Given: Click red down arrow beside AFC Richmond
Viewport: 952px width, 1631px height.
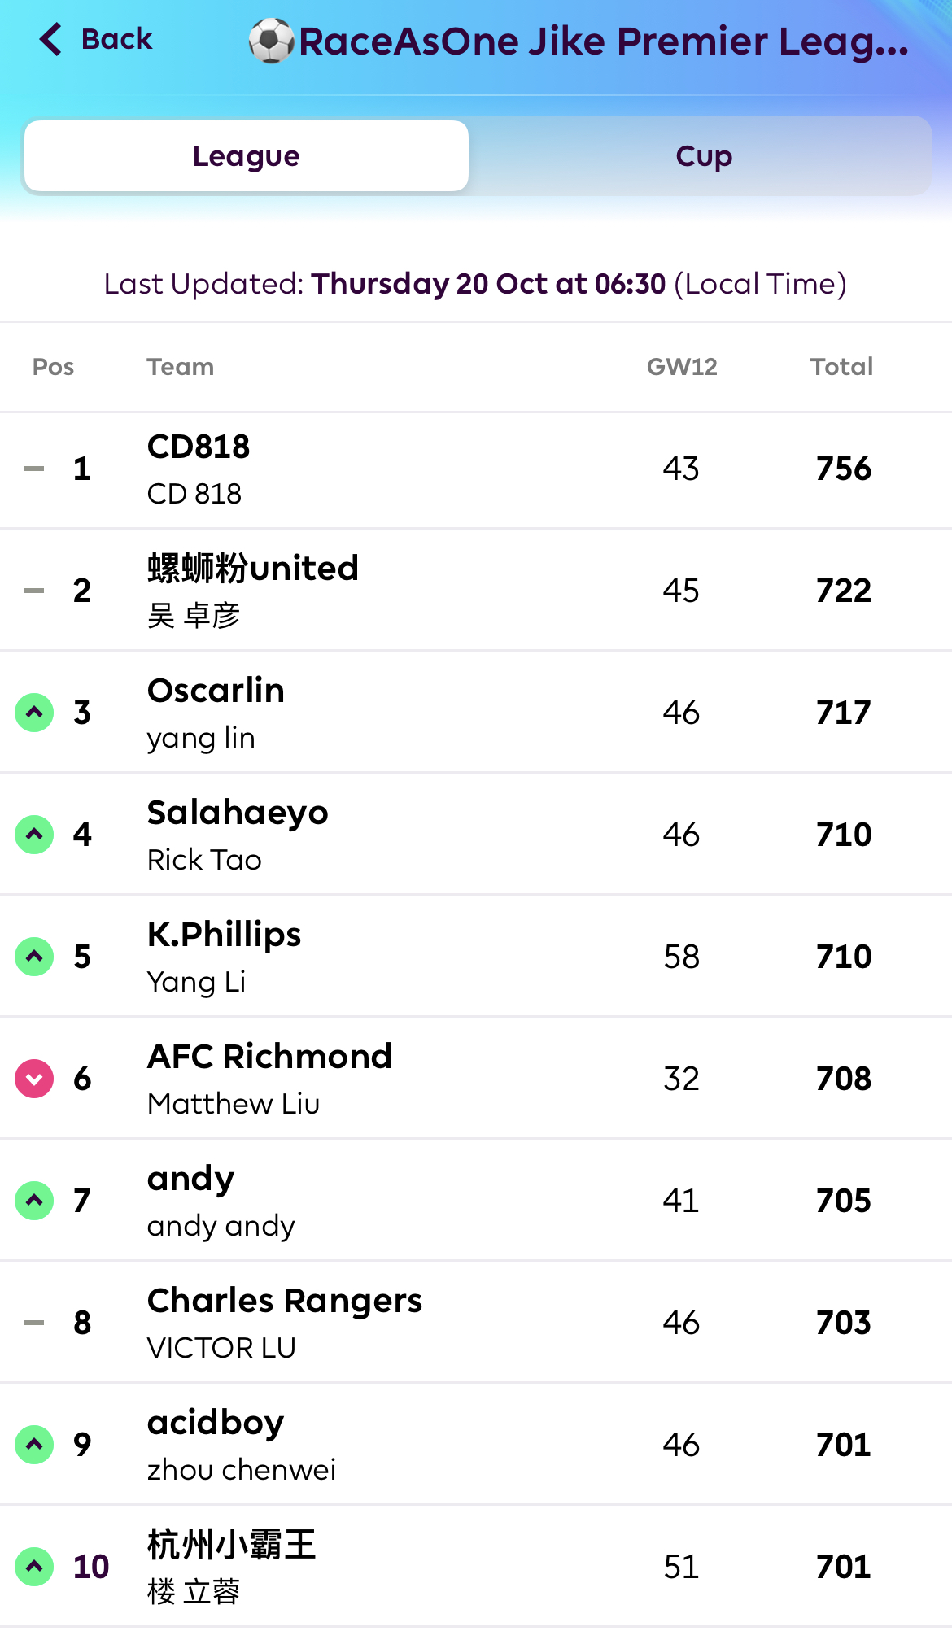Looking at the screenshot, I should click(x=34, y=1079).
